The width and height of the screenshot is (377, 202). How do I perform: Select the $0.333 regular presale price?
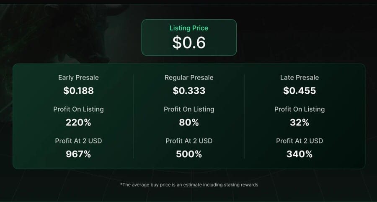pos(189,91)
